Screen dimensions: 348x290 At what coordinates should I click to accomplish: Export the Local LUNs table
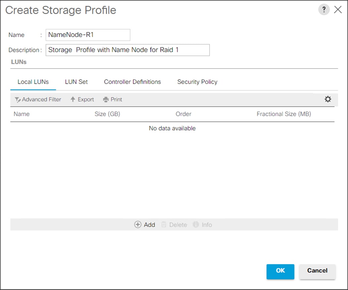[82, 99]
